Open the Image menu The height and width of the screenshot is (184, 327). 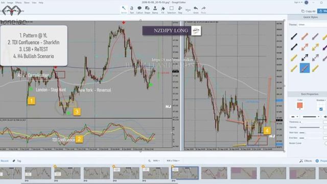tap(10, 3)
